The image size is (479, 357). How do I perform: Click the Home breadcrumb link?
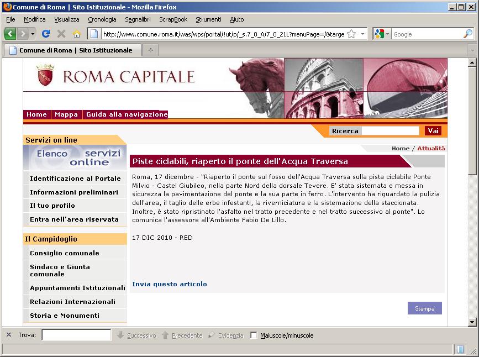tap(401, 148)
